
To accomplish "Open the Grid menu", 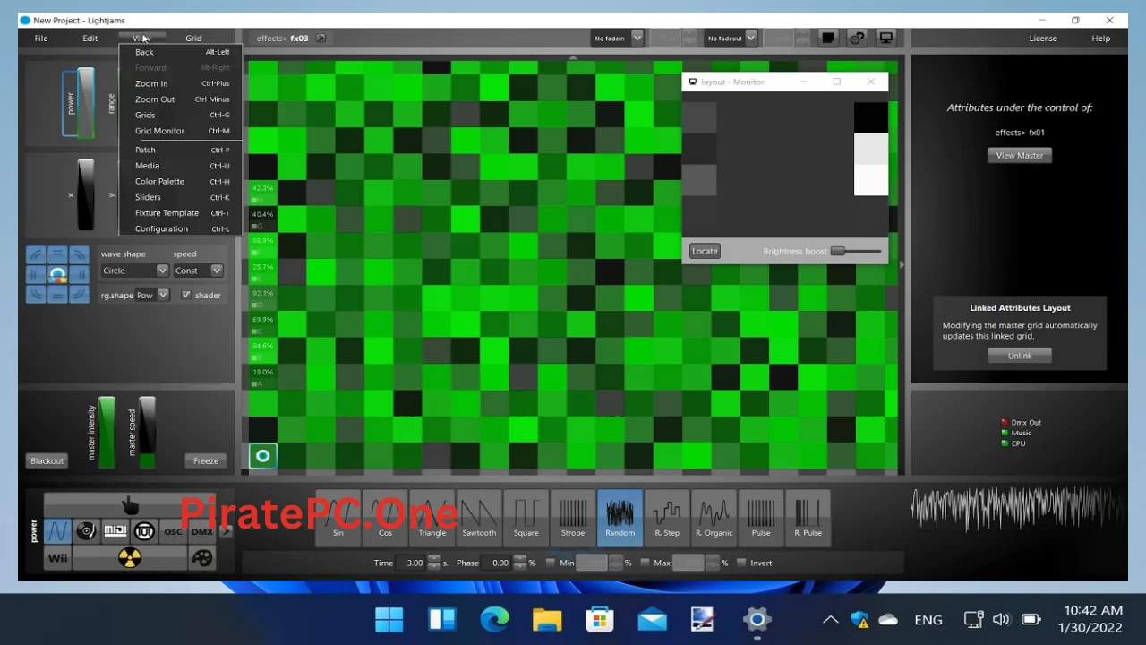I will coord(193,39).
